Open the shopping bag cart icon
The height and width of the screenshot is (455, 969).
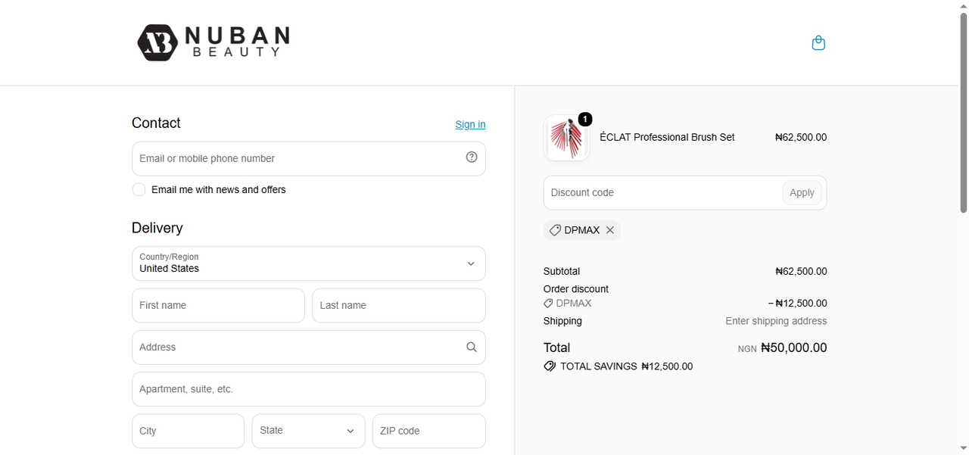818,43
